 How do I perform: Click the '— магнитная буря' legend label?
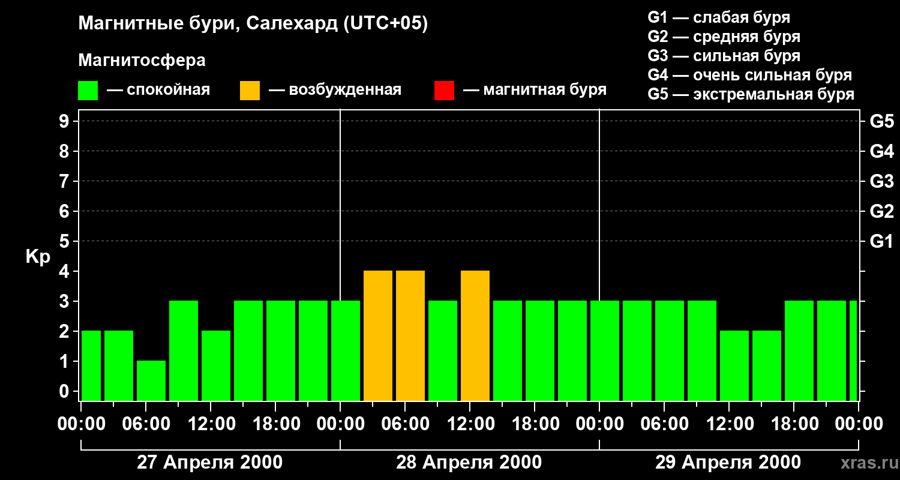point(535,90)
